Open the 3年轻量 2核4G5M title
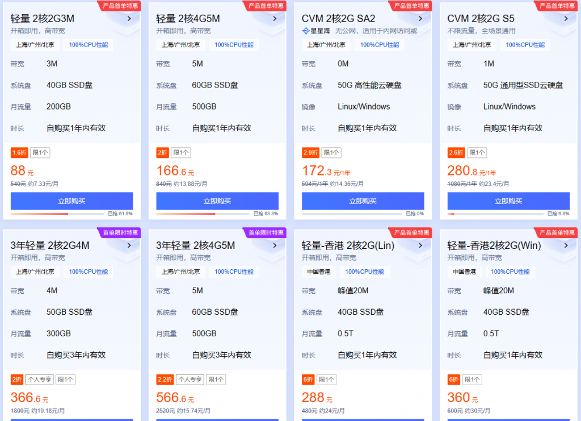Image resolution: width=581 pixels, height=421 pixels. point(195,245)
